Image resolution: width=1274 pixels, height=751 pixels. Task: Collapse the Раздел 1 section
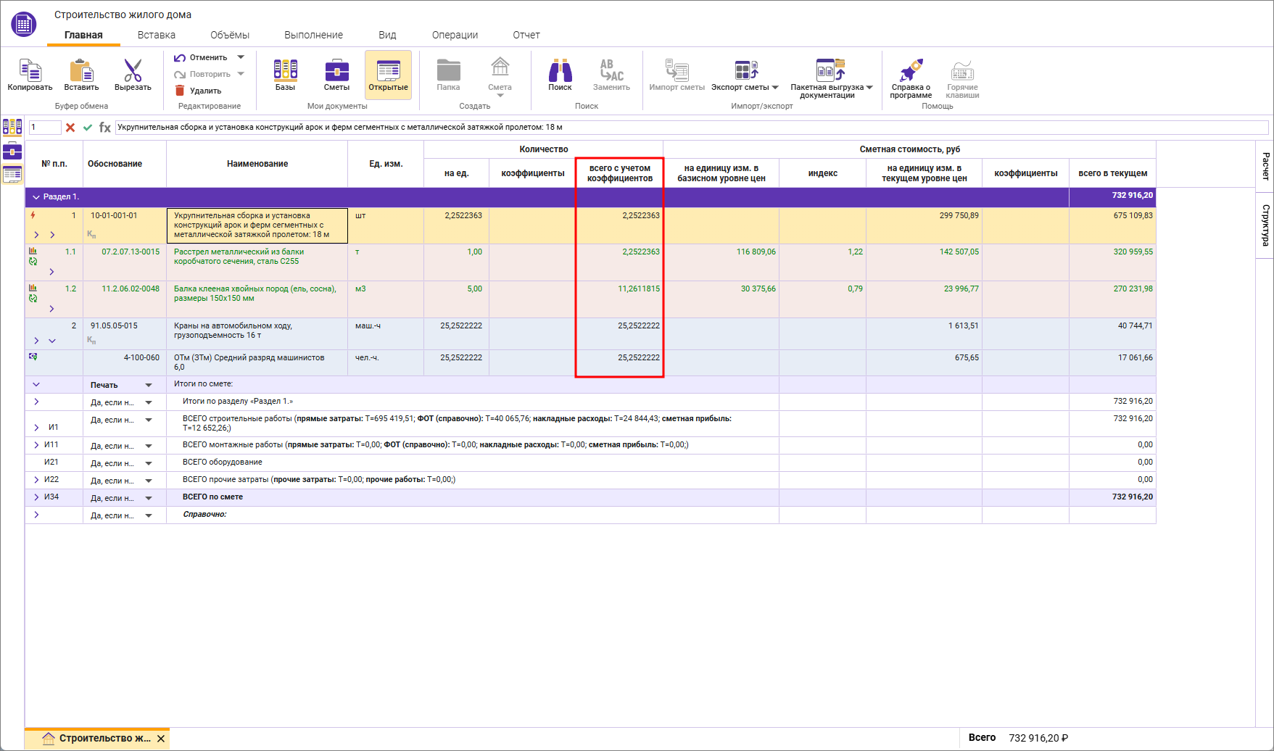(x=36, y=197)
